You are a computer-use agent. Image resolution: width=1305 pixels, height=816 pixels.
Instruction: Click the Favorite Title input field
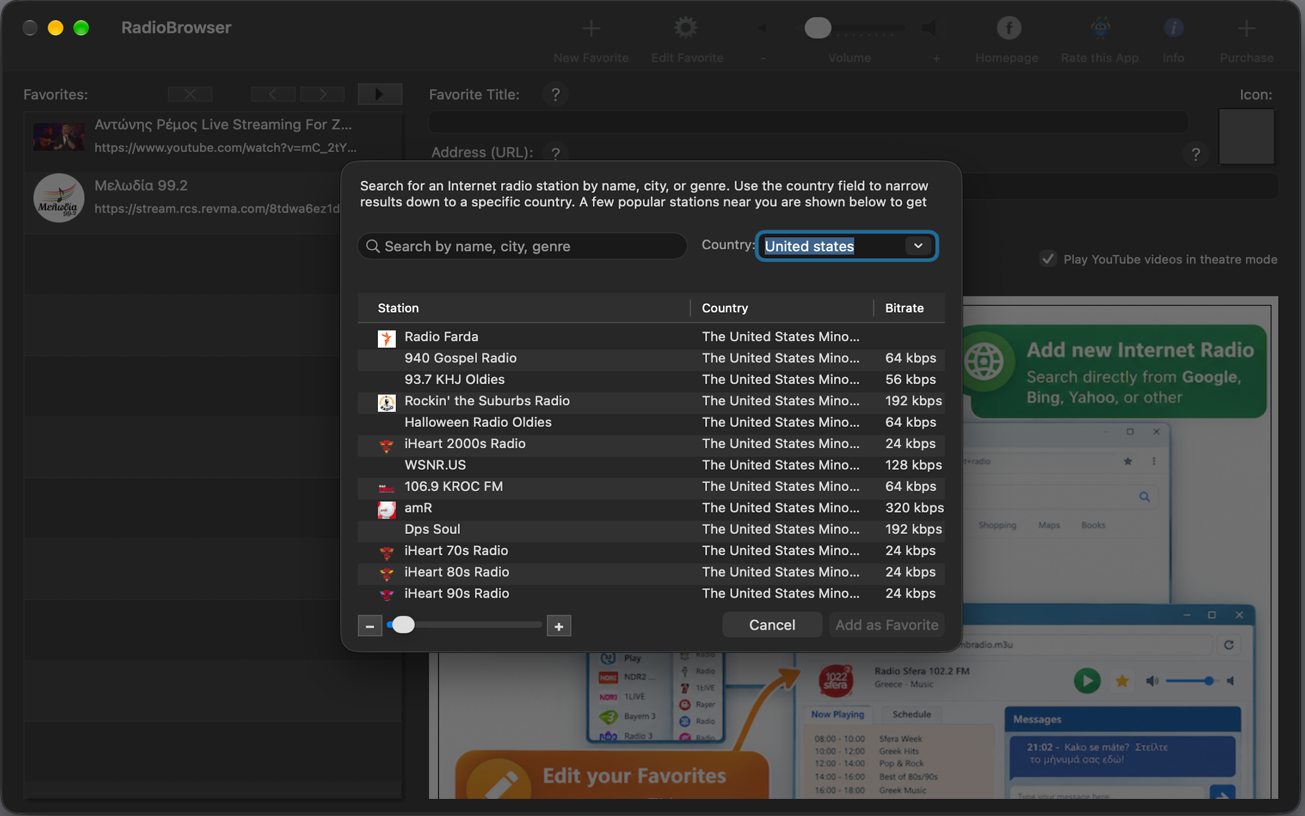pyautogui.click(x=808, y=122)
